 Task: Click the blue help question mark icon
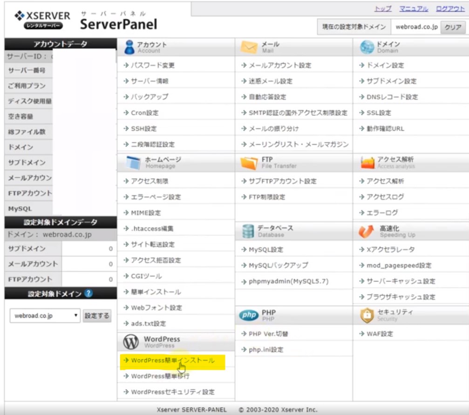pyautogui.click(x=88, y=294)
